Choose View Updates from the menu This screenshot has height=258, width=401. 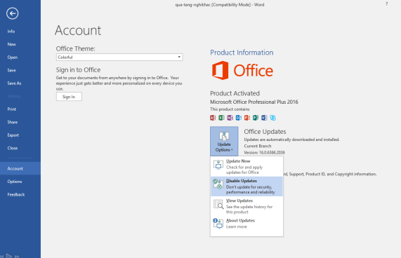point(246,206)
